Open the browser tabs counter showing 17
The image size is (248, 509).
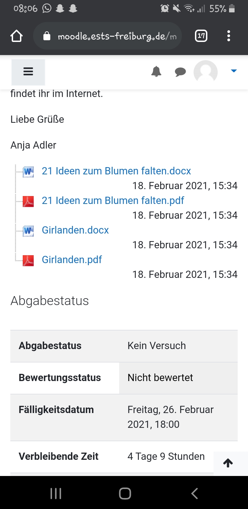pos(201,36)
